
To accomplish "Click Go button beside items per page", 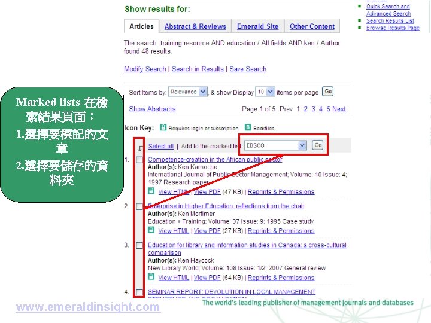I will 327,92.
